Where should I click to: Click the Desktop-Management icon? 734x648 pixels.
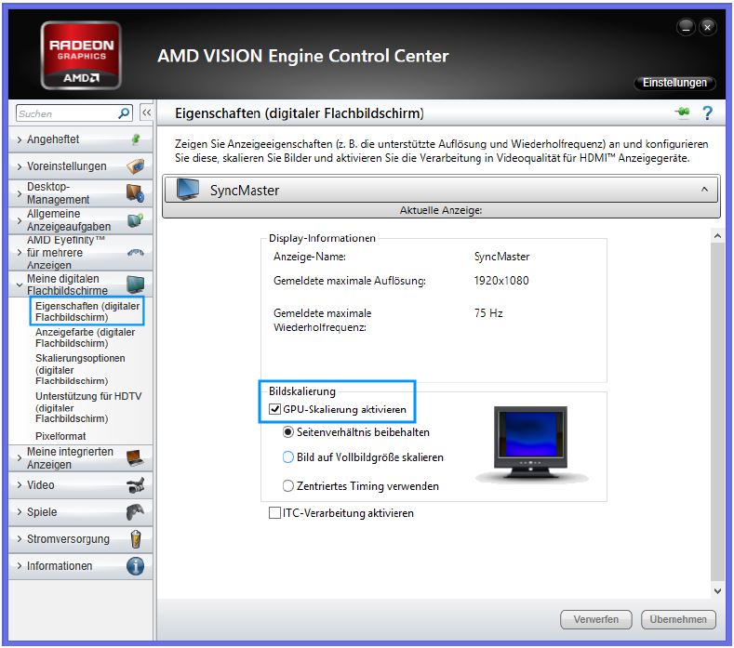tap(135, 193)
